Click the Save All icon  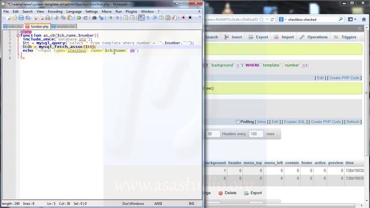pyautogui.click(x=28, y=18)
